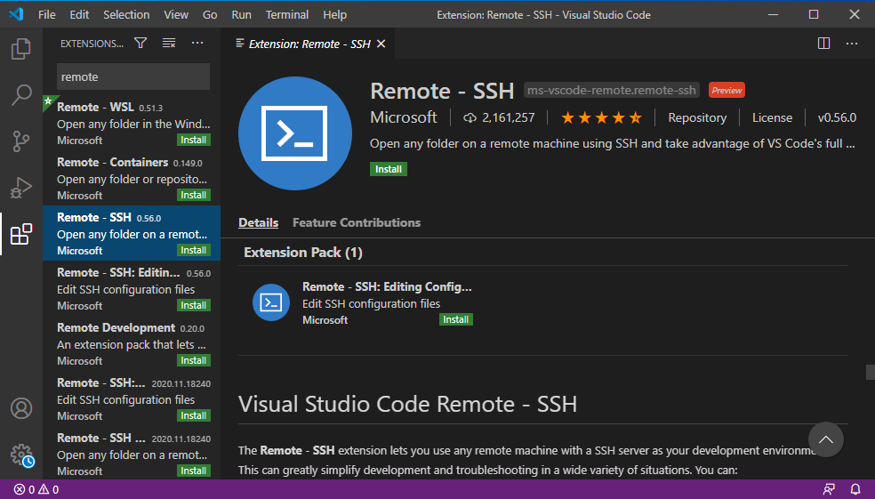Click the v0.56.0 version label

(837, 117)
